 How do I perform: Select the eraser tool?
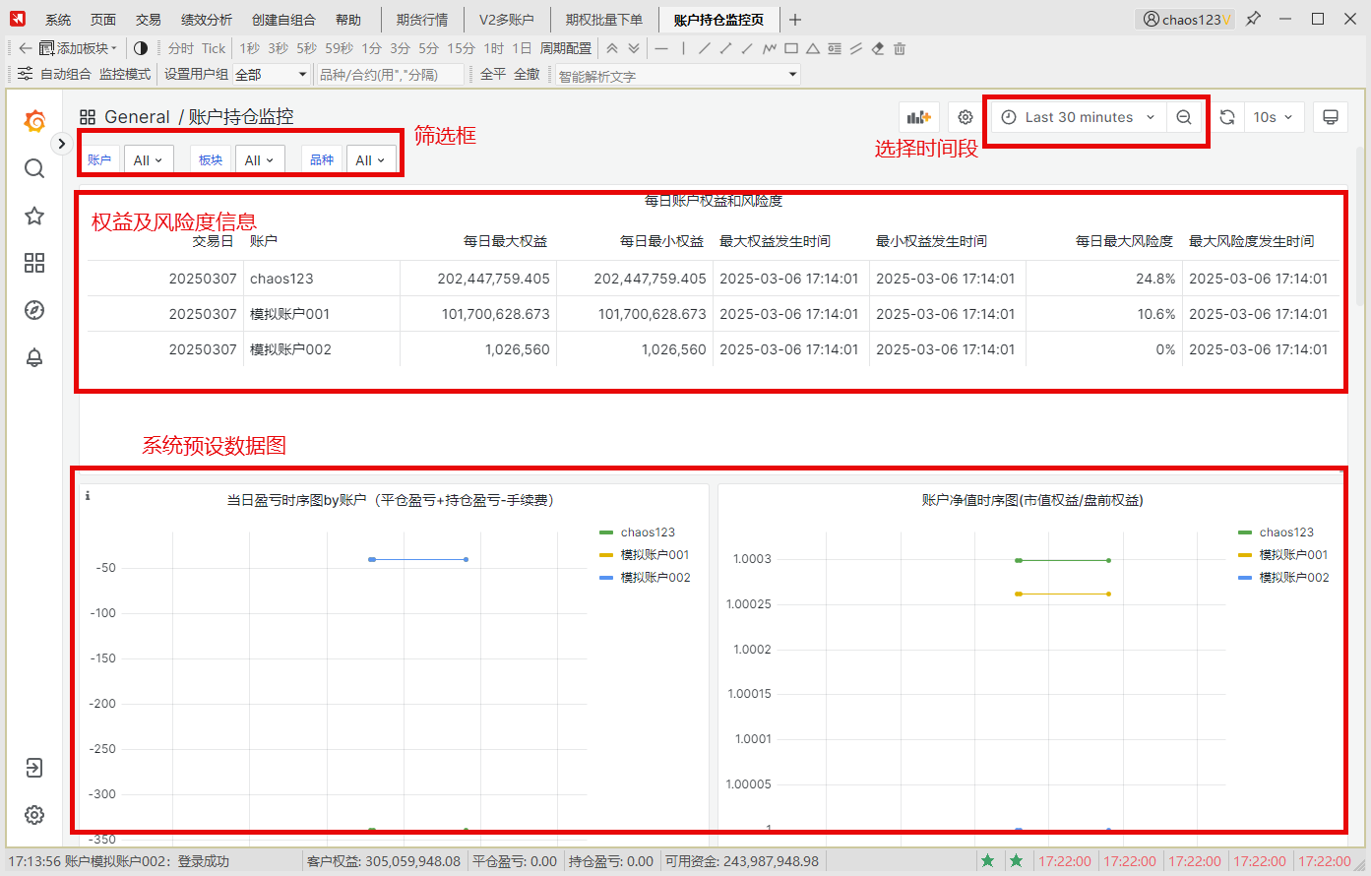[x=878, y=48]
